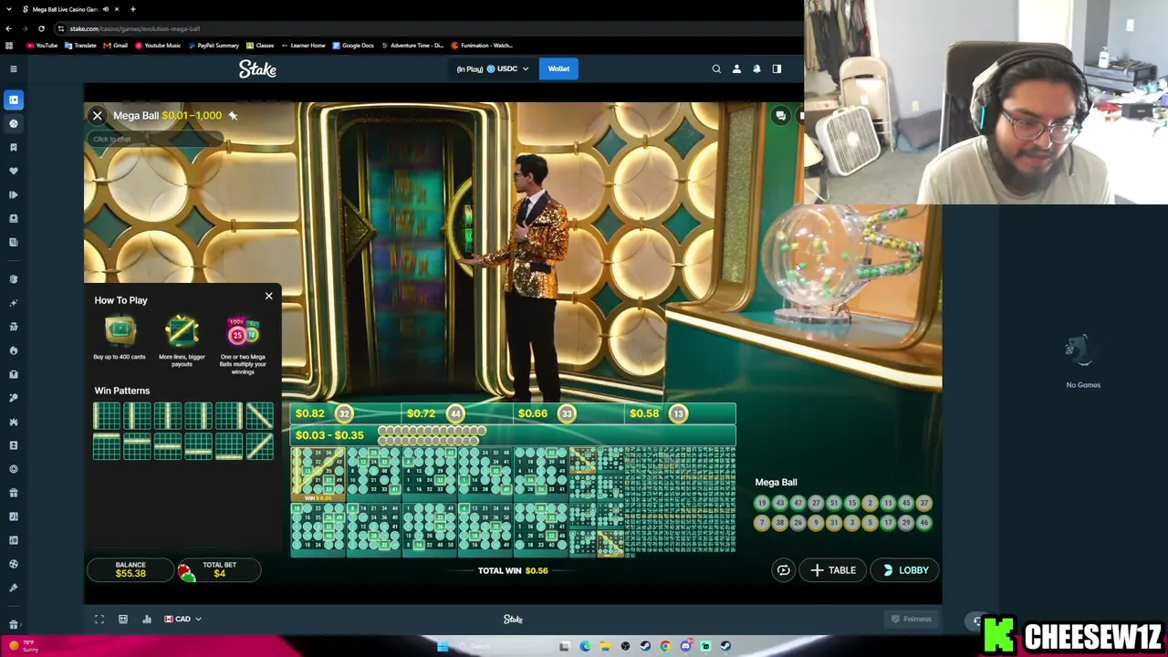Click the Stake logo in header
The height and width of the screenshot is (657, 1168).
coord(257,69)
